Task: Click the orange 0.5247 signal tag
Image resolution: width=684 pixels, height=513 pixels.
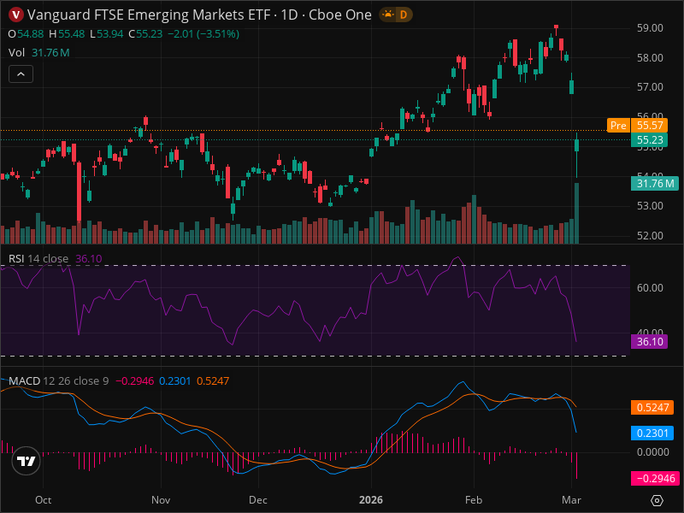Action: pyautogui.click(x=652, y=408)
